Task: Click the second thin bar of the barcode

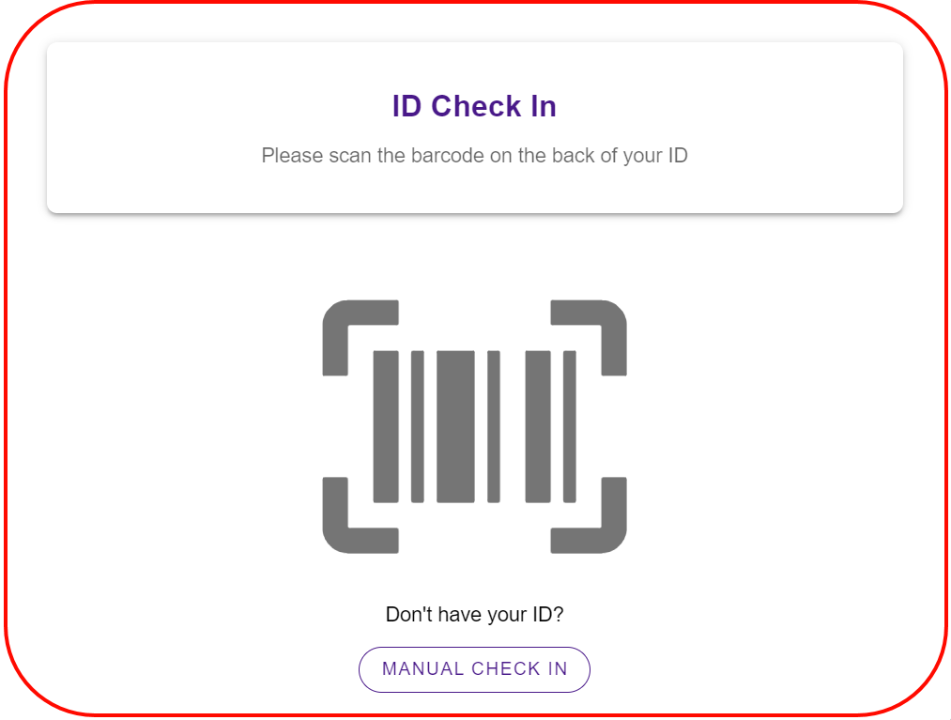Action: 417,426
